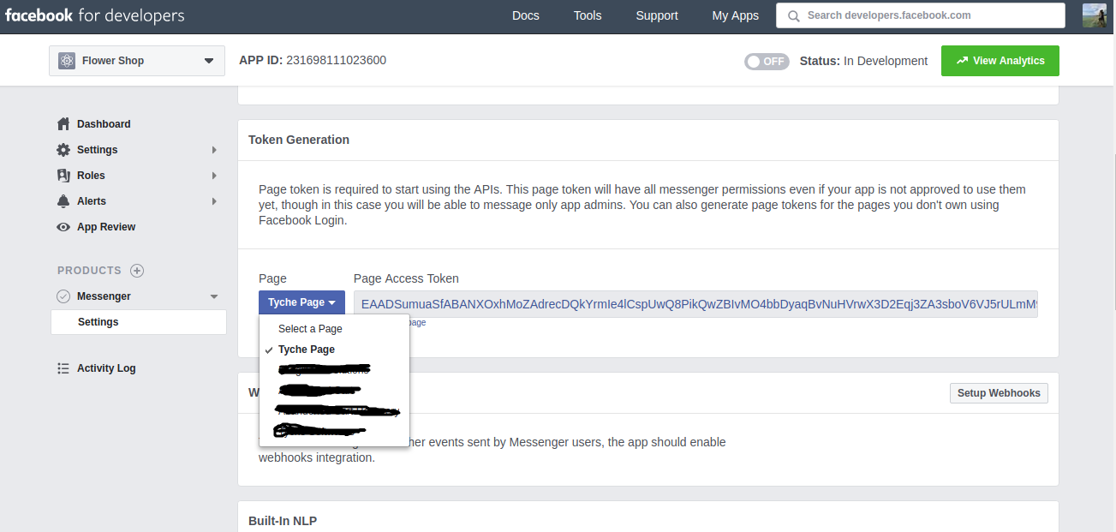Open Activity Log from the sidebar
1116x532 pixels.
tap(106, 368)
